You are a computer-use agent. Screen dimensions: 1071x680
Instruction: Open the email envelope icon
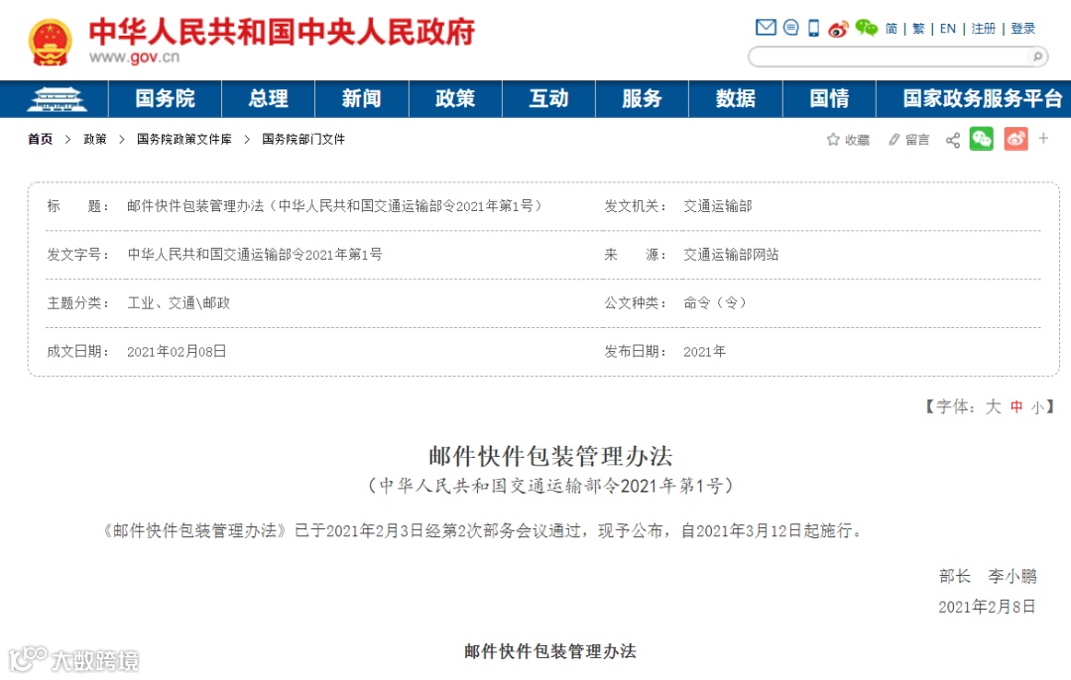(766, 28)
